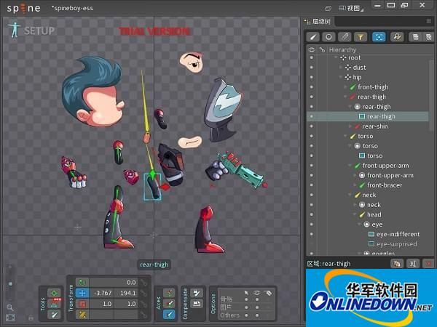Collapse the hip node
Viewport: 437px width, 327px height.
tap(341, 77)
